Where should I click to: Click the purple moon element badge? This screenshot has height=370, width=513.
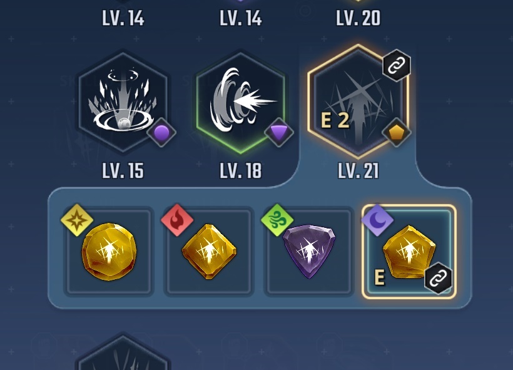pos(377,220)
